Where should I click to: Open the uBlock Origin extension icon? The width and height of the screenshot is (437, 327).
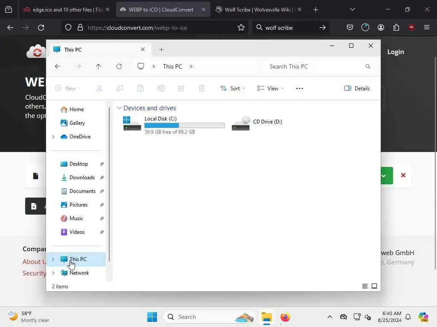click(411, 27)
